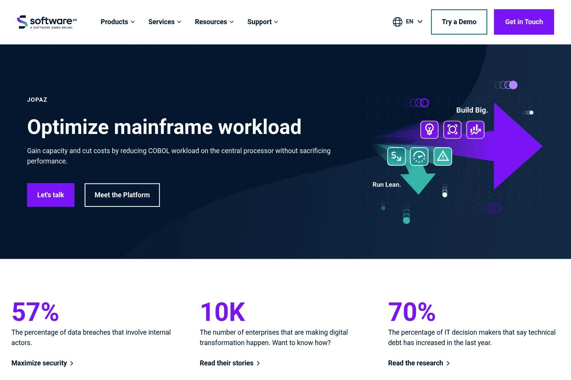
Task: Expand the Resources dropdown chevron
Action: pos(231,22)
